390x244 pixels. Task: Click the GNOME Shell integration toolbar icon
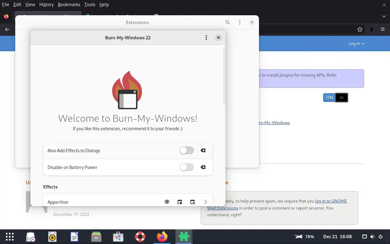tap(372, 29)
